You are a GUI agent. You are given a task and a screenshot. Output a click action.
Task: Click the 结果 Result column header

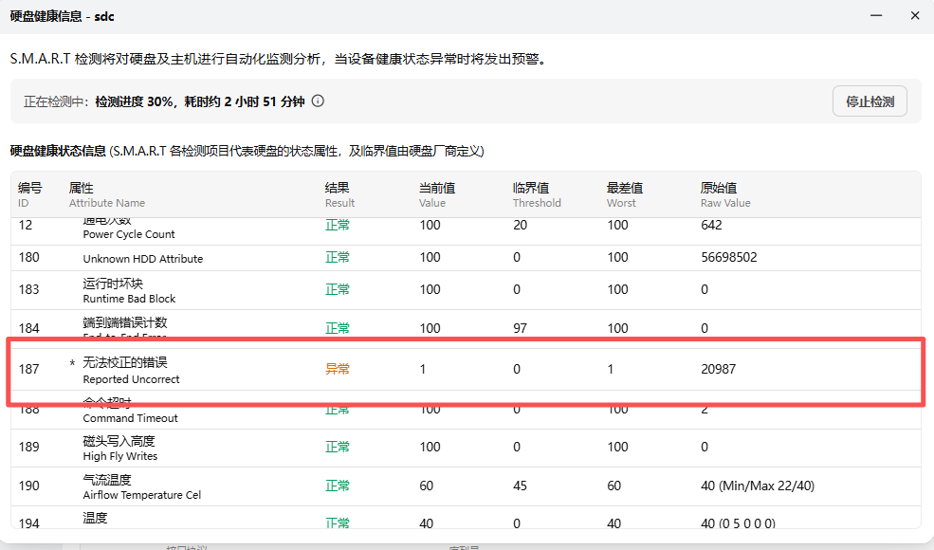click(339, 194)
